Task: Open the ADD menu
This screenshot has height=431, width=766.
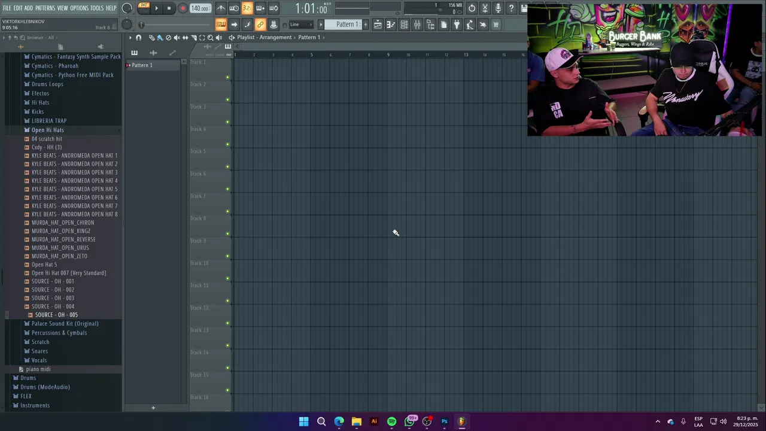Action: tap(29, 8)
